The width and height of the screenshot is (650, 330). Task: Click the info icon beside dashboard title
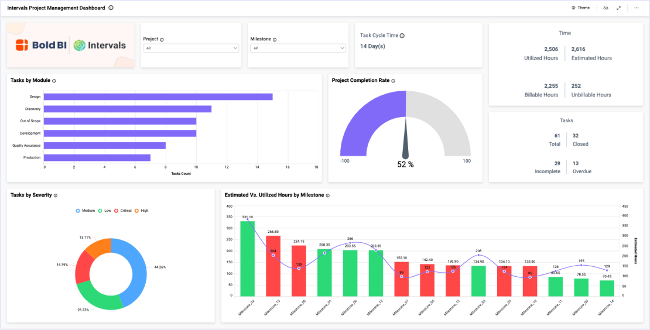pos(111,8)
